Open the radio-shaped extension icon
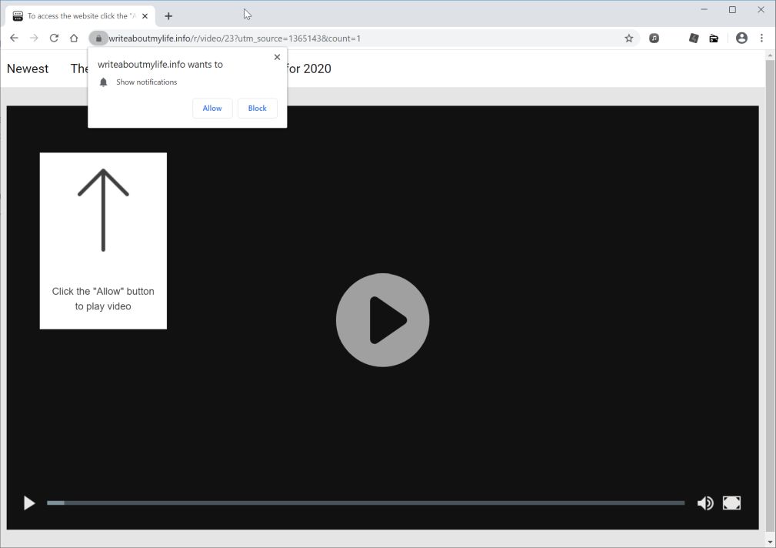 point(714,38)
